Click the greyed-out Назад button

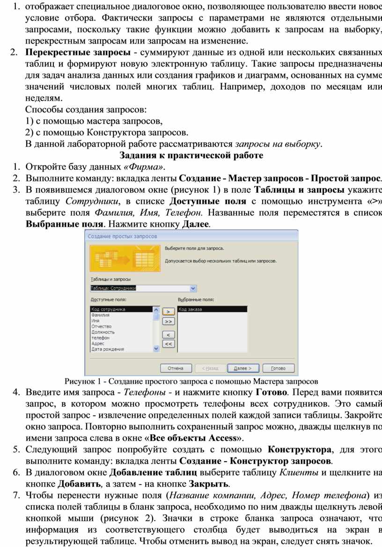tap(210, 368)
